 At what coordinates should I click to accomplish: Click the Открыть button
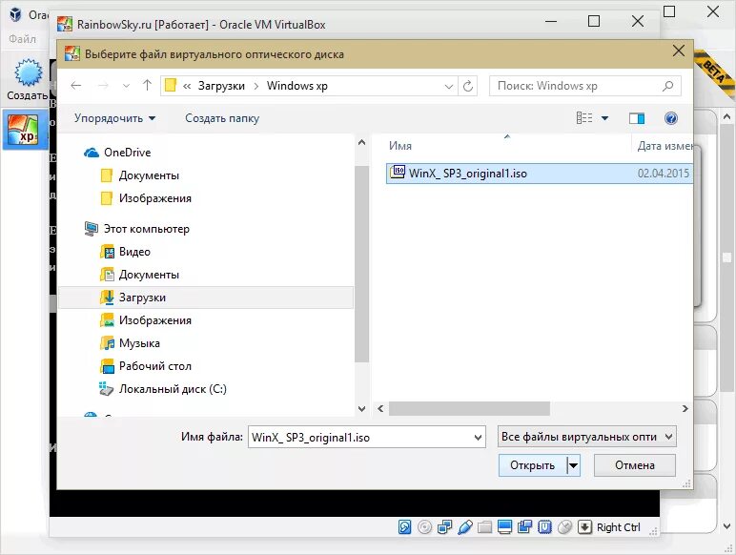coord(532,465)
